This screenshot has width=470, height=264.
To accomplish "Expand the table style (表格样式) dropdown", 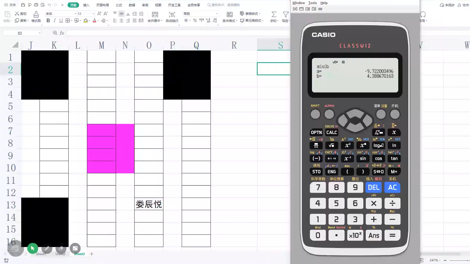I will point(259,14).
